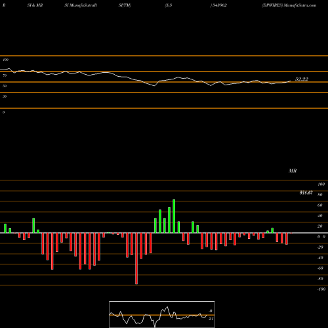The width and height of the screenshot is (328, 328).
Task: Click the -20 label on MR axis
Action: tap(320, 247)
